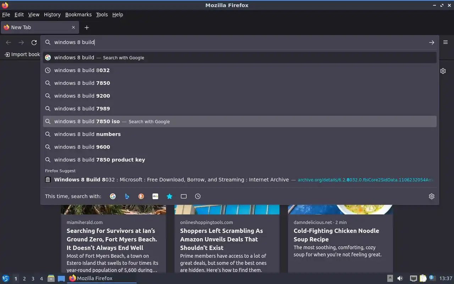Switch to workspace 4
The width and height of the screenshot is (454, 284).
tap(41, 279)
